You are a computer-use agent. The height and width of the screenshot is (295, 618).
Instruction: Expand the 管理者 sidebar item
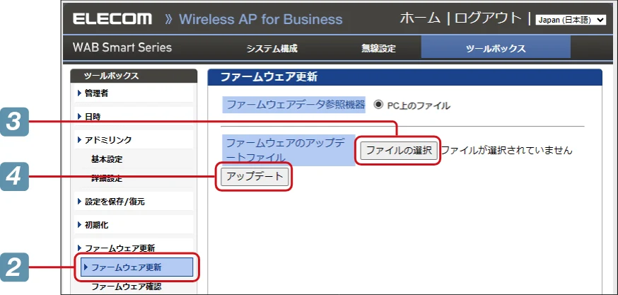(133, 93)
